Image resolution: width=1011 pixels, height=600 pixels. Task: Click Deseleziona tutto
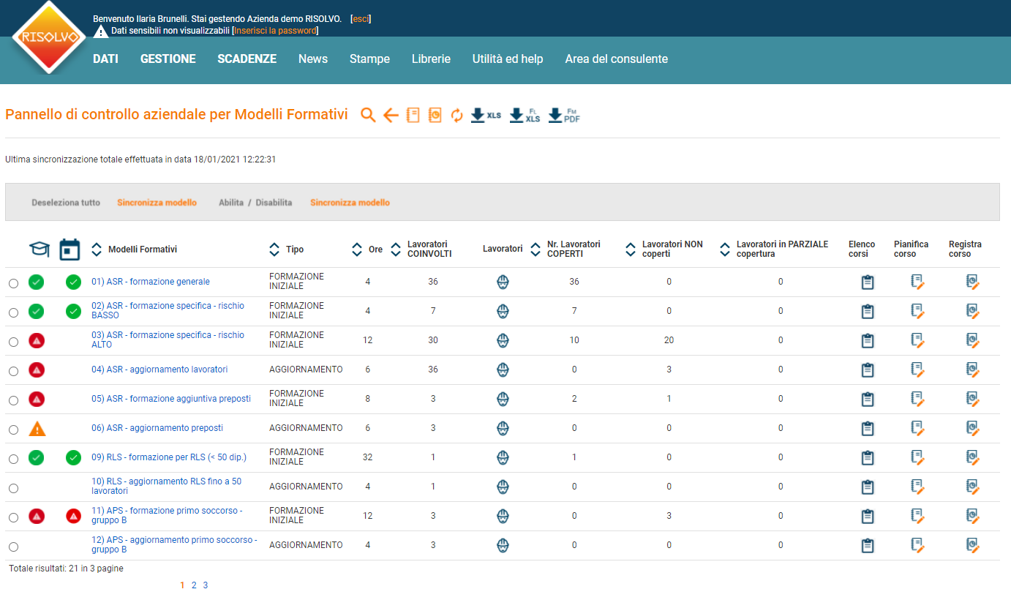pyautogui.click(x=66, y=201)
